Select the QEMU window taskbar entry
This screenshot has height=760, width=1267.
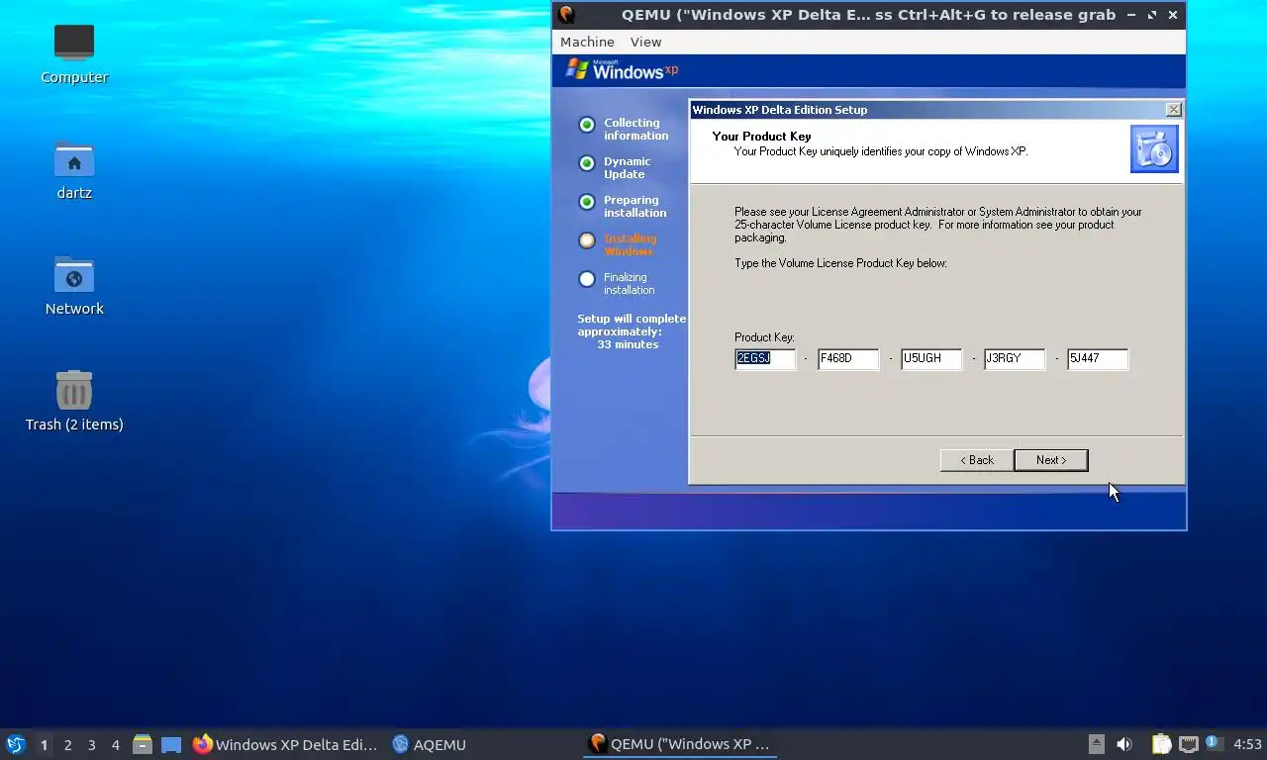(x=679, y=744)
